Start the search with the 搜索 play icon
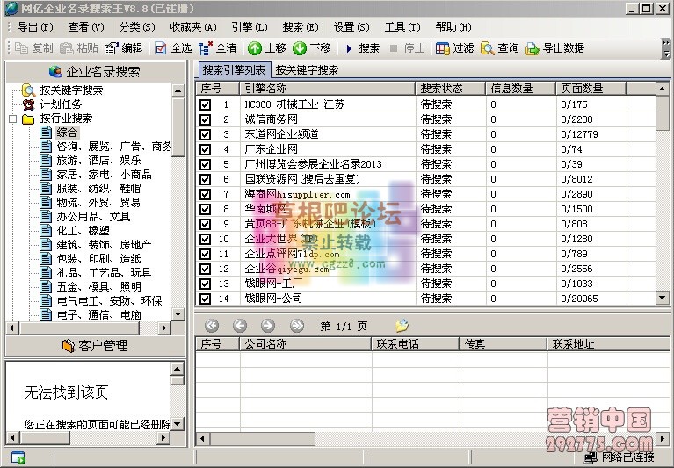674x468 pixels. pyautogui.click(x=349, y=48)
